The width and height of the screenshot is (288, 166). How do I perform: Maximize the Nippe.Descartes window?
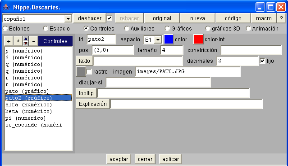click(270, 7)
